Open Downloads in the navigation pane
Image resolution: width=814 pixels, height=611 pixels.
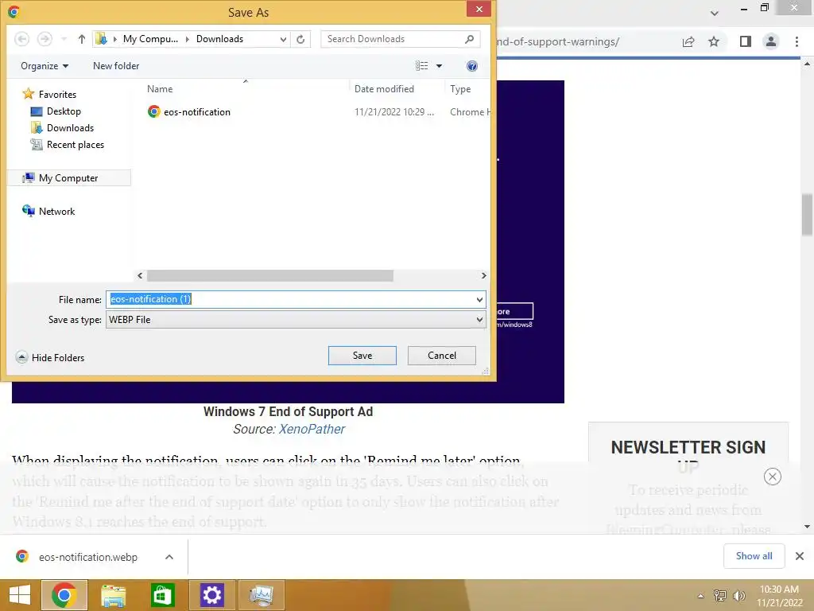click(63, 128)
